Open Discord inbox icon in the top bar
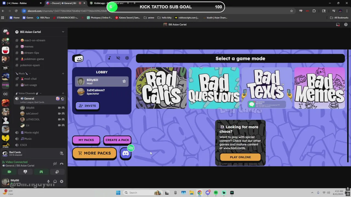 (x=338, y=24)
